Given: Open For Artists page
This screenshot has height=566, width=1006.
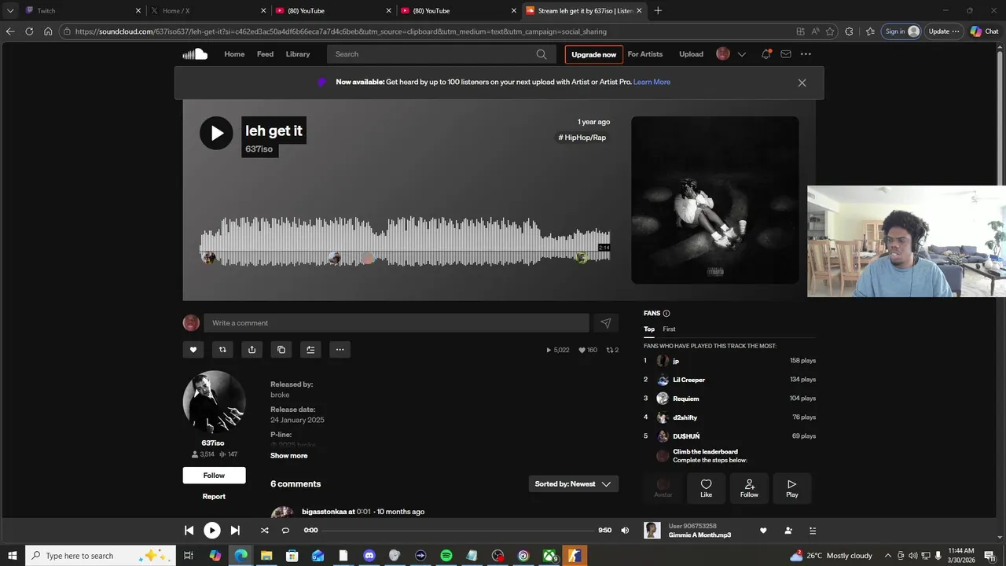Looking at the screenshot, I should pos(645,54).
